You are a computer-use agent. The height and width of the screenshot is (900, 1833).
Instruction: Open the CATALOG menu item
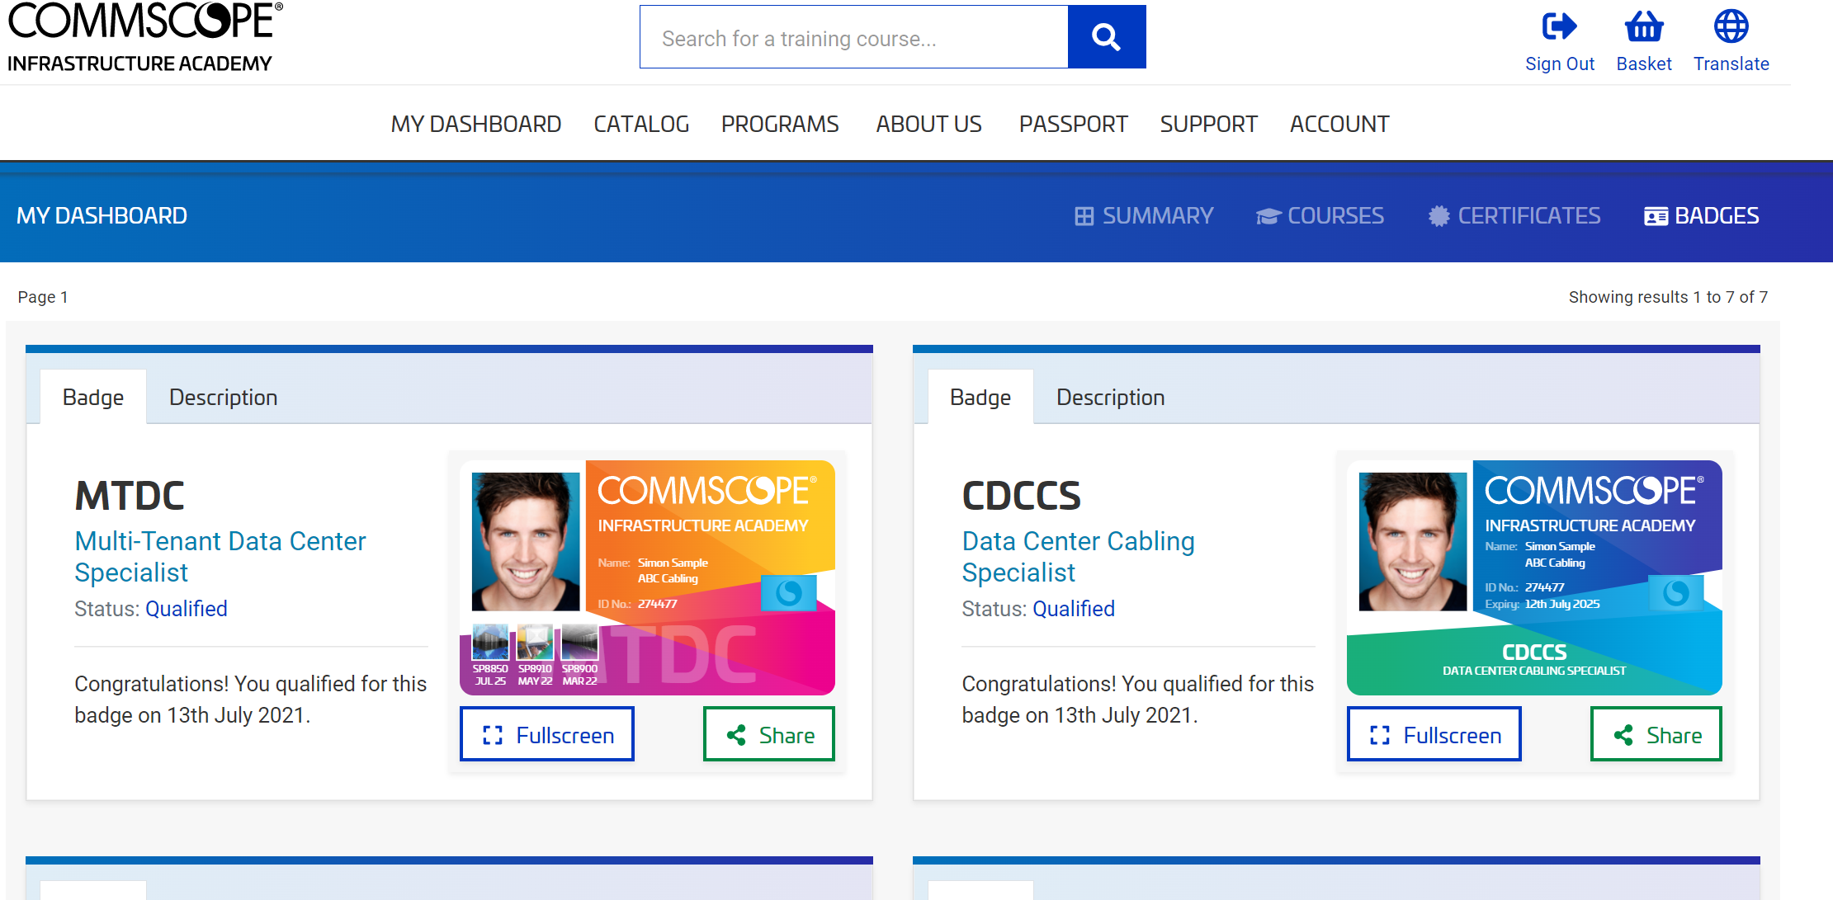[641, 124]
